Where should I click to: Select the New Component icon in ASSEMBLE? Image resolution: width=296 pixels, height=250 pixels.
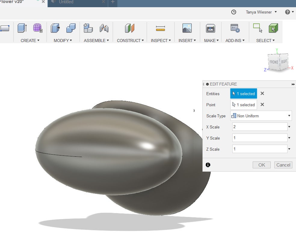pos(88,28)
